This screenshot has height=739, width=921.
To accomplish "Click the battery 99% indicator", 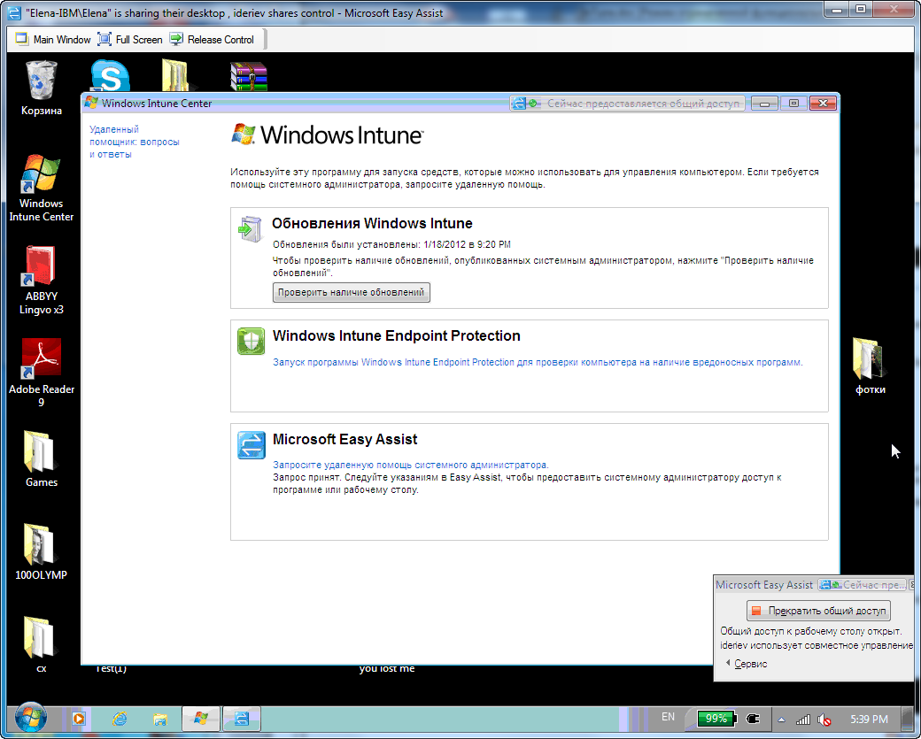I will (716, 719).
